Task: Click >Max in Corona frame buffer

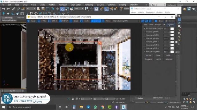Action: [42, 21]
